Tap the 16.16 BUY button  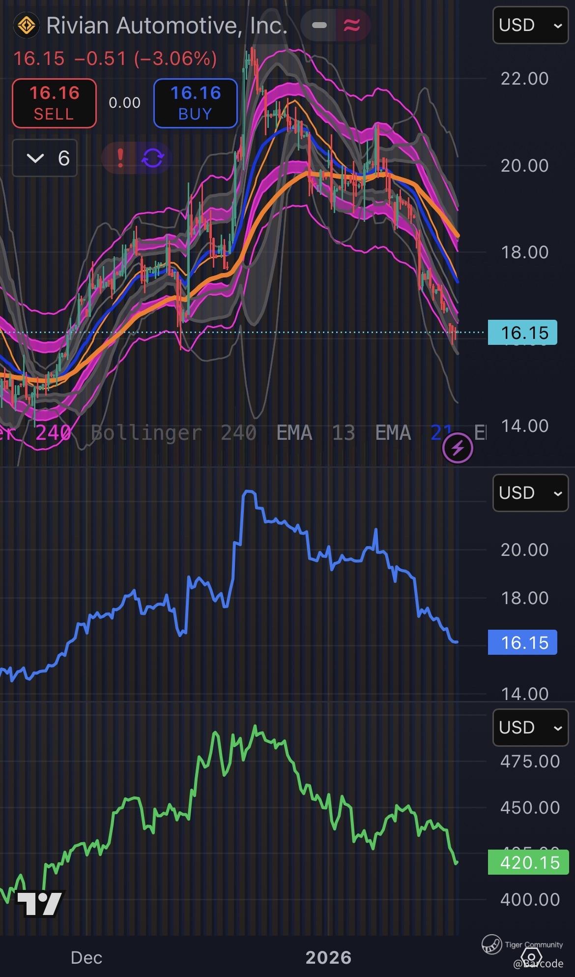[x=196, y=103]
